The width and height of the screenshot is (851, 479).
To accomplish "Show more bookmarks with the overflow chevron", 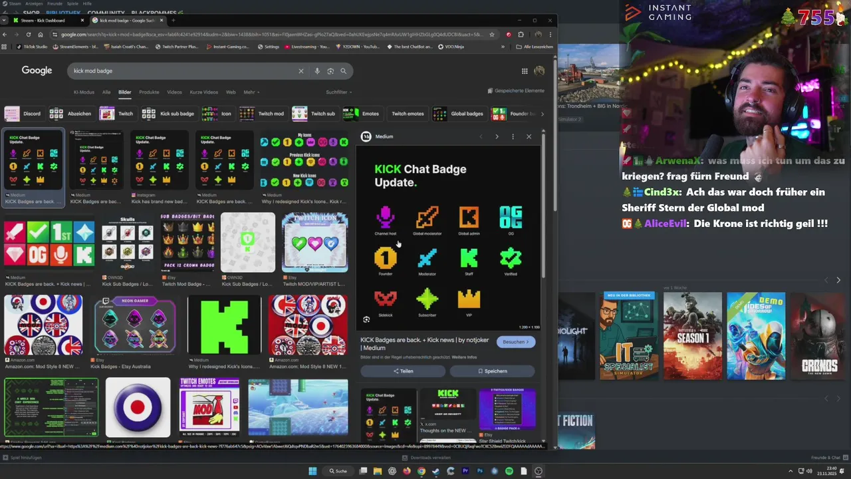I will pos(502,47).
